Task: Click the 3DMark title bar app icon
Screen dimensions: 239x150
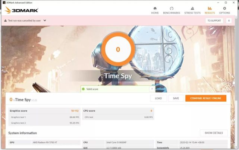Action: click(x=4, y=3)
